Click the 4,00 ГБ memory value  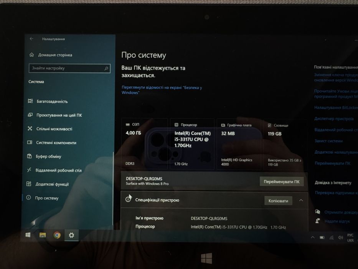point(133,133)
